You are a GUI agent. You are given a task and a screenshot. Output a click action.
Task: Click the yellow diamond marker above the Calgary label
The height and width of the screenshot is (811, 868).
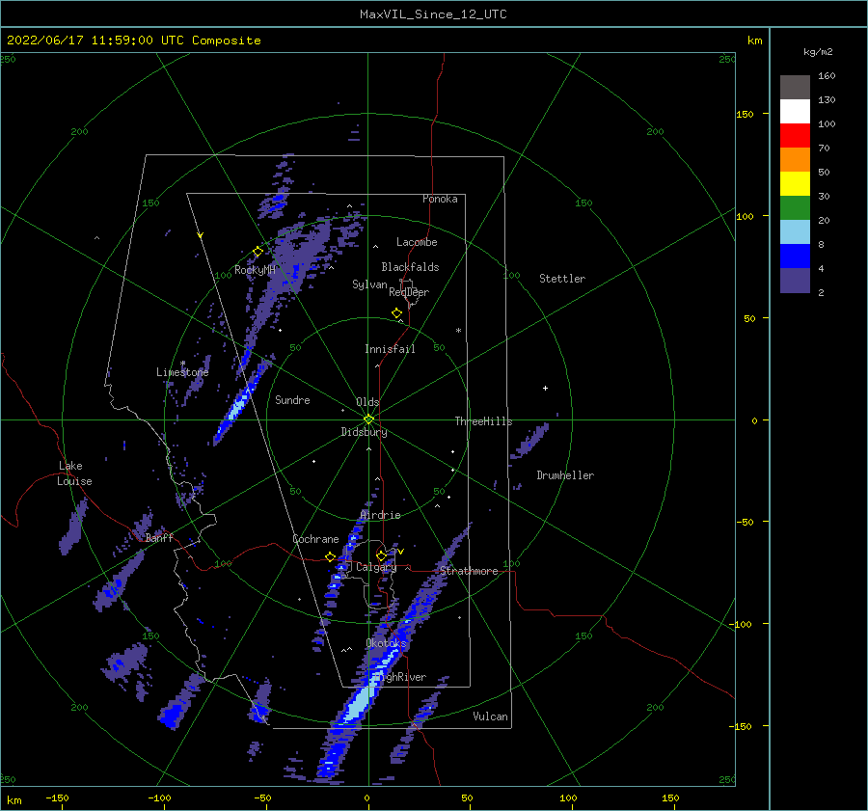click(x=381, y=555)
